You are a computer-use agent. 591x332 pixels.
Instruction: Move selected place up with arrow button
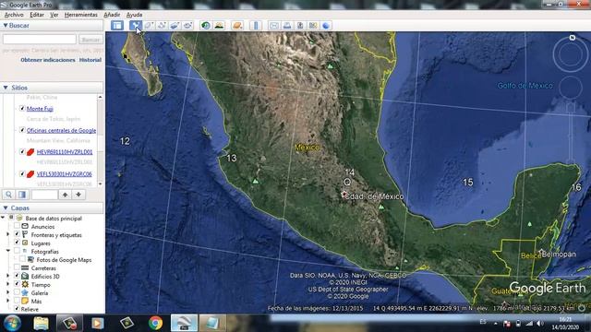[x=66, y=195]
